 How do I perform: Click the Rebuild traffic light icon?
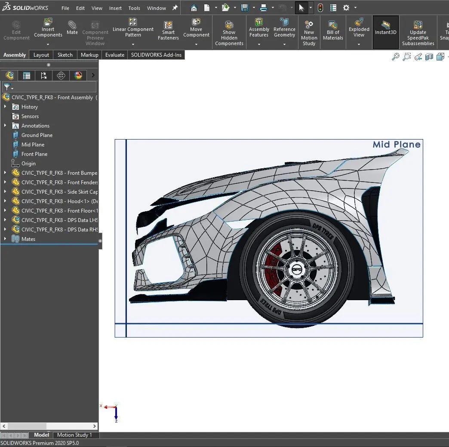pos(320,8)
